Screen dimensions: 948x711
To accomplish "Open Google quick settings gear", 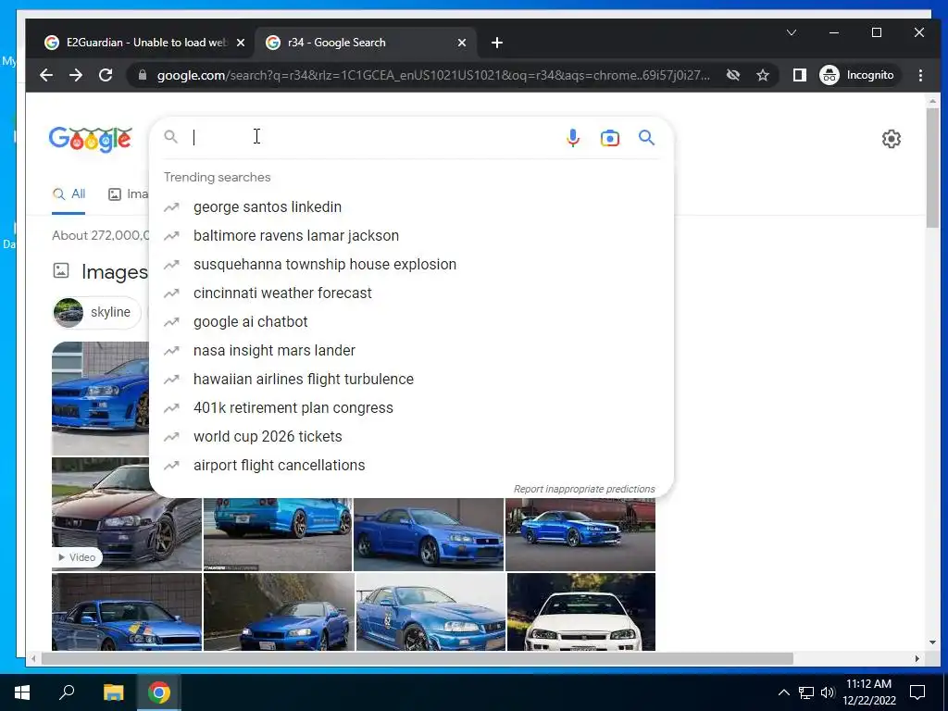I will pos(891,139).
